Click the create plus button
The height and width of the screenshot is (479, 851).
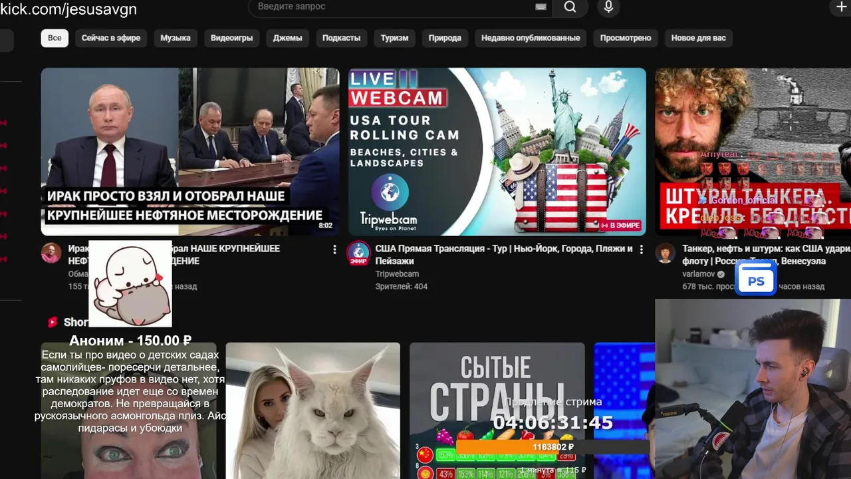(x=841, y=7)
